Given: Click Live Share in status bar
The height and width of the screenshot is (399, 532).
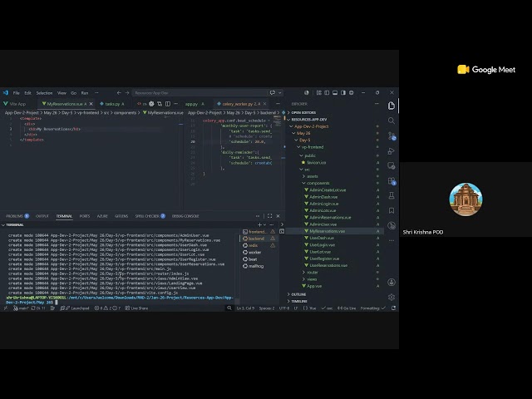Looking at the screenshot, I should (136, 308).
